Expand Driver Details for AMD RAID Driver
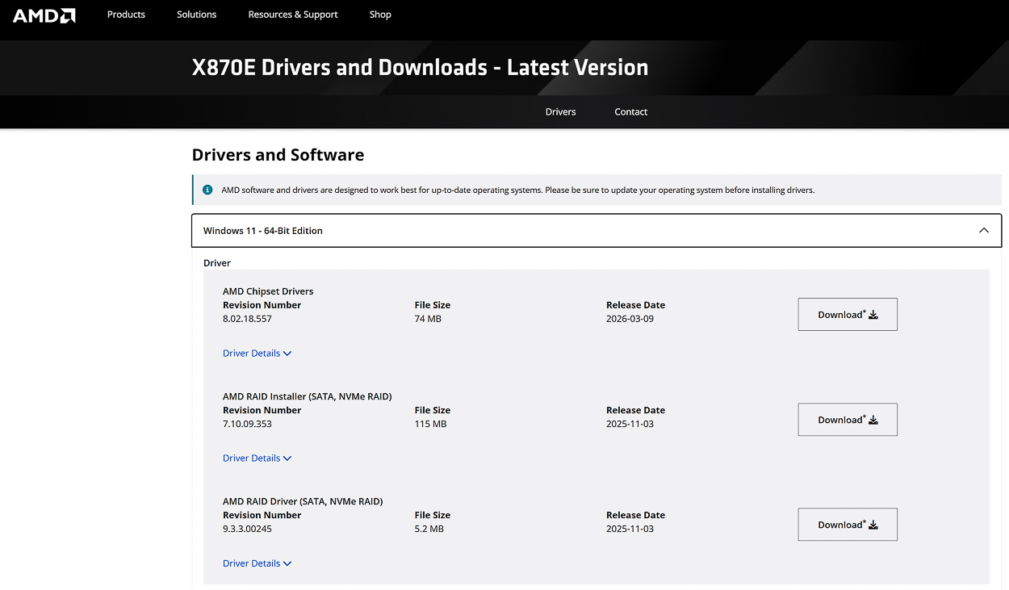The width and height of the screenshot is (1009, 590). tap(257, 563)
